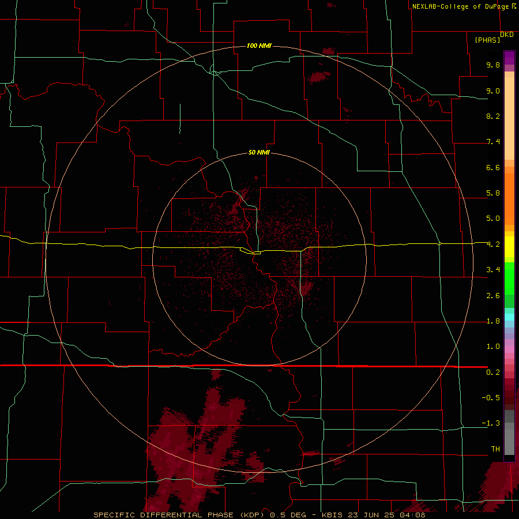The image size is (519, 519).
Task: Click the 3.4 value on the color scale
Action: [x=493, y=270]
